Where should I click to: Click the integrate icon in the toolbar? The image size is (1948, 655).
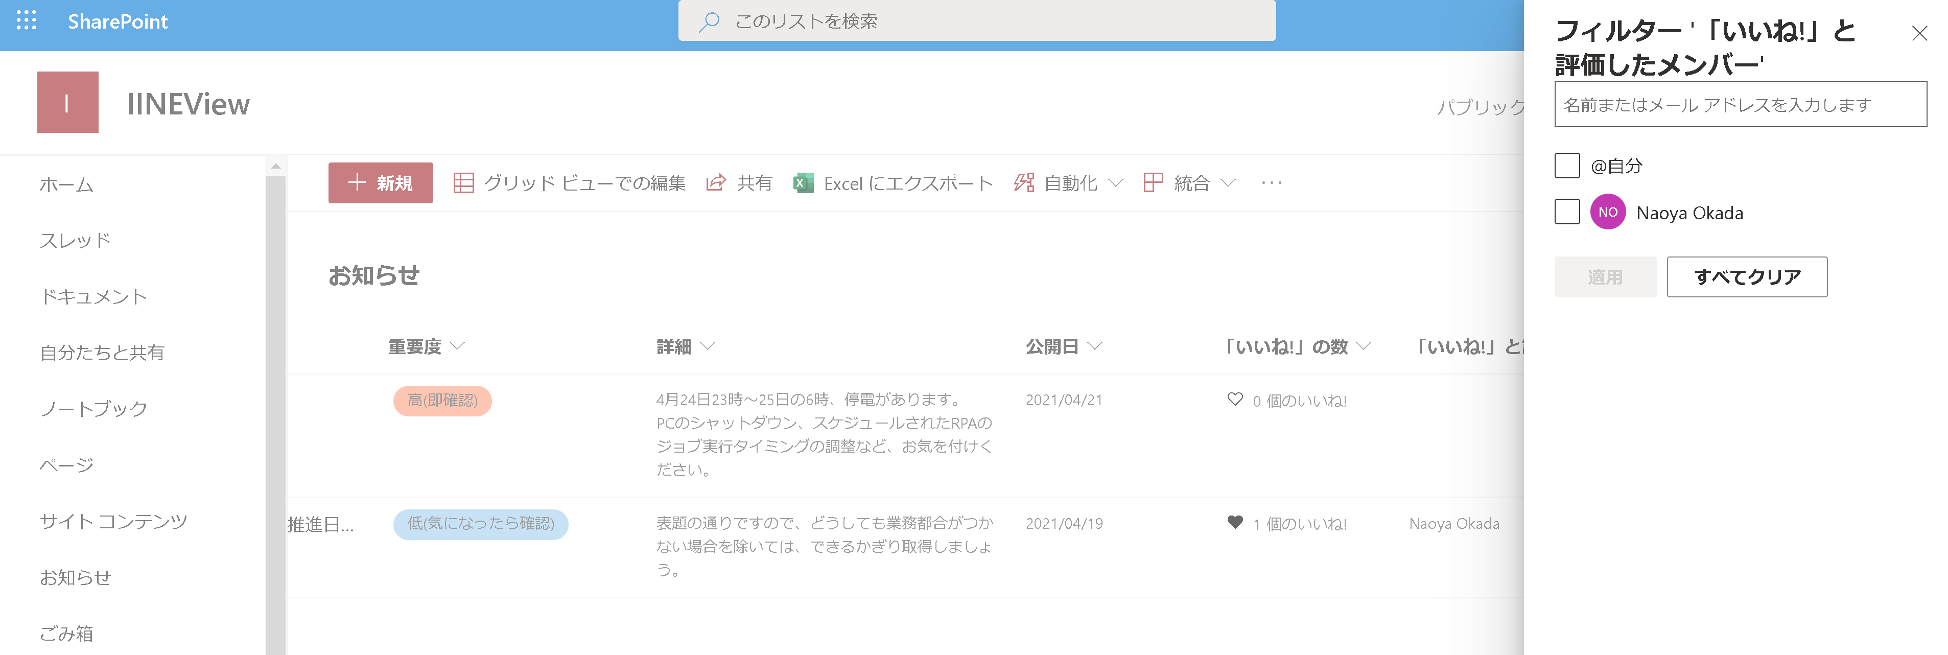point(1153,183)
